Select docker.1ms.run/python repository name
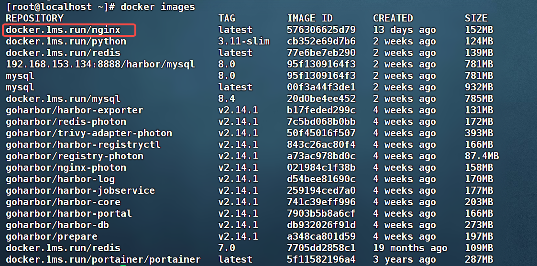537x266 pixels. click(x=66, y=42)
